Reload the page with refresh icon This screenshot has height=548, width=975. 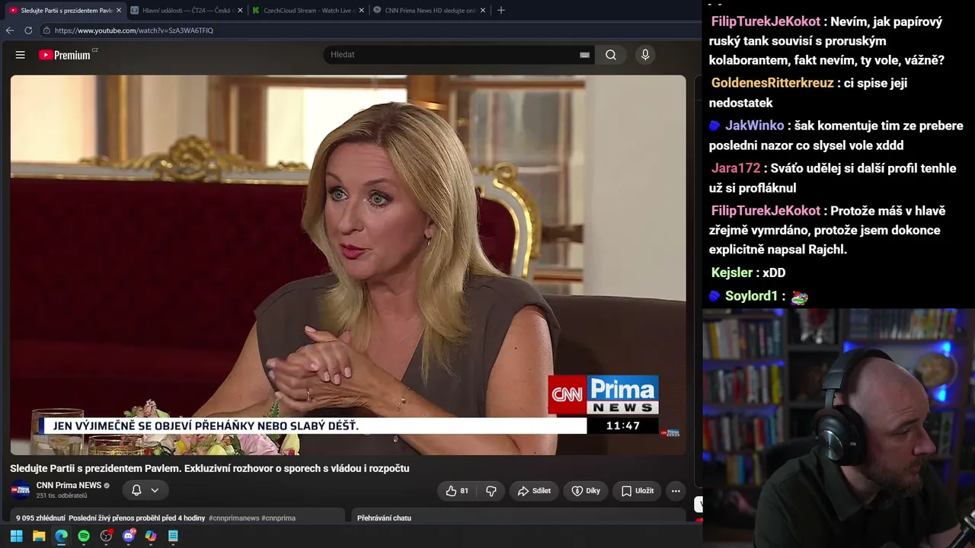pos(28,30)
